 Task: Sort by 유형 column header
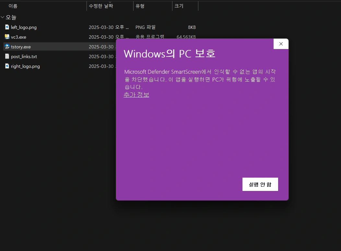point(140,6)
